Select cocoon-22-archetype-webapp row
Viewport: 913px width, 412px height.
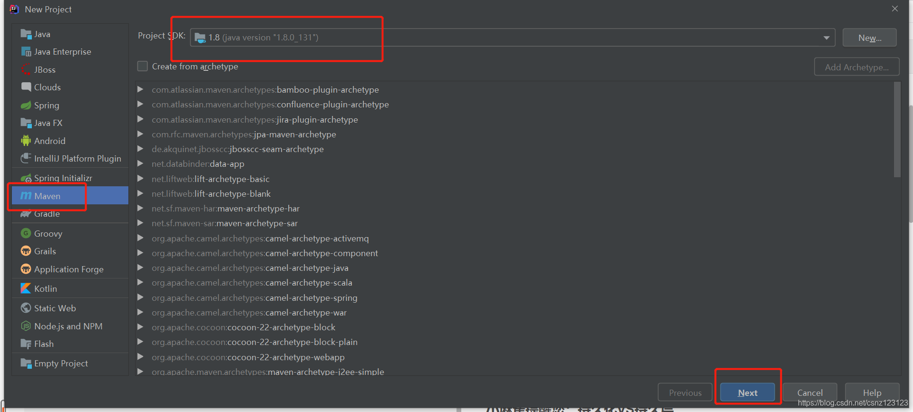click(515, 357)
